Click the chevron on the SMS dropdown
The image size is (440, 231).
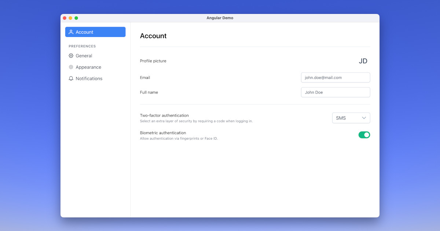pyautogui.click(x=364, y=118)
